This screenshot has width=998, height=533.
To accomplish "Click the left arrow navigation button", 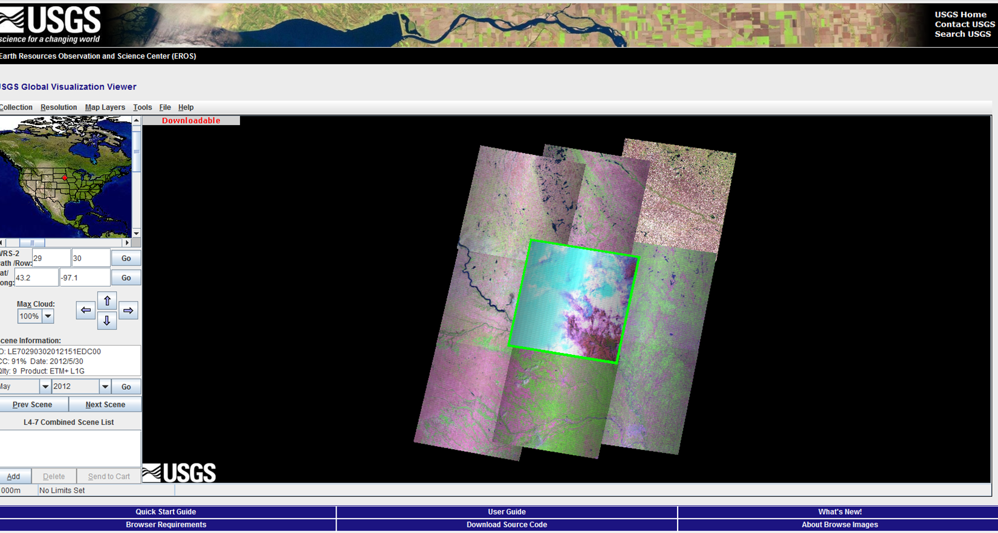I will pyautogui.click(x=86, y=311).
